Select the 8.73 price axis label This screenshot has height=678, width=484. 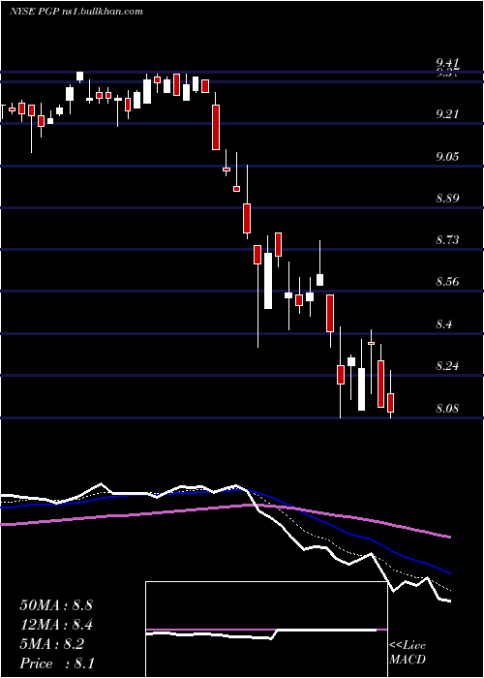point(447,240)
